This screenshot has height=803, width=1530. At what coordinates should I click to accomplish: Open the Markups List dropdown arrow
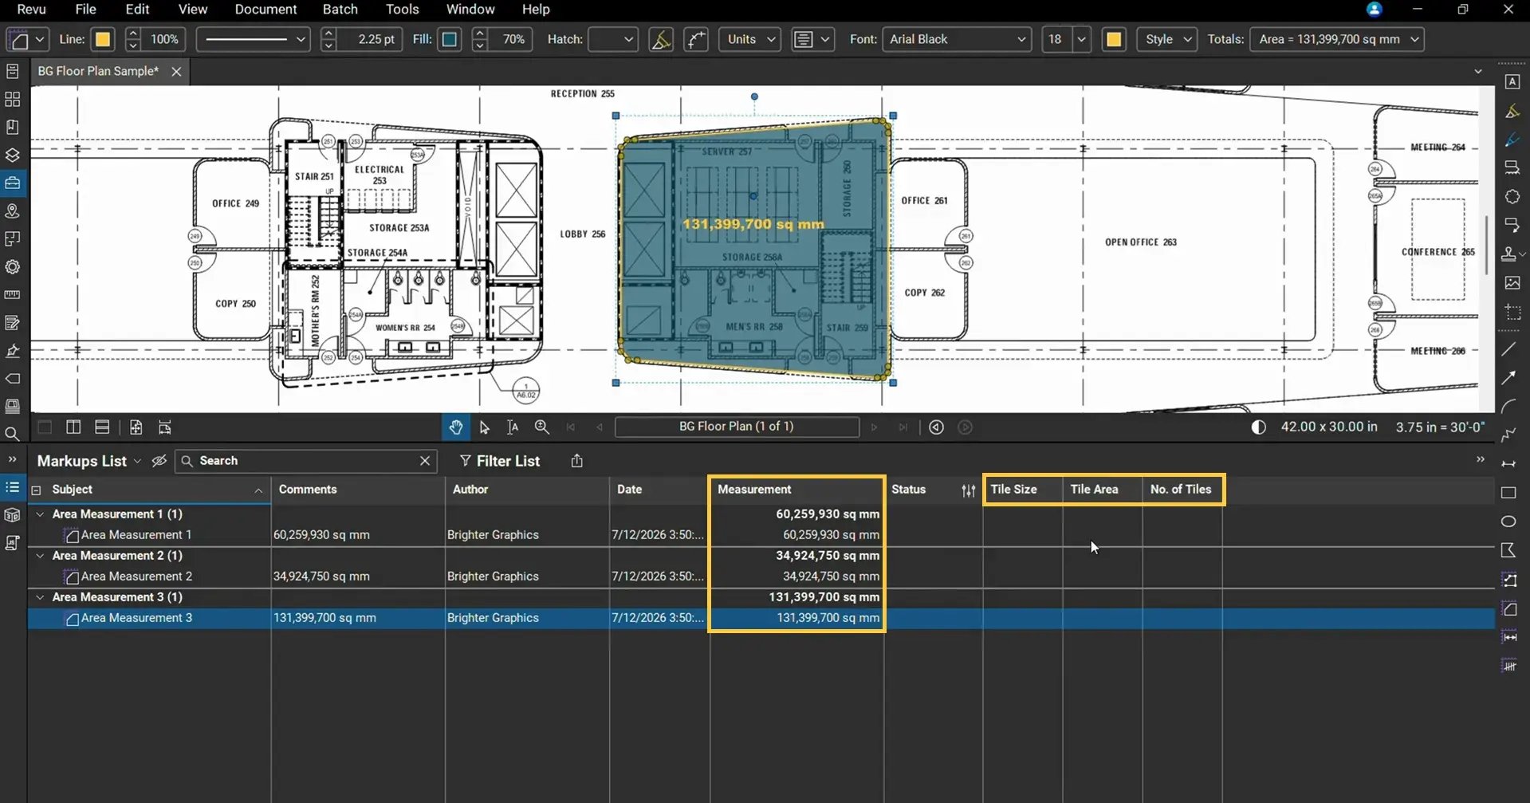pos(137,461)
